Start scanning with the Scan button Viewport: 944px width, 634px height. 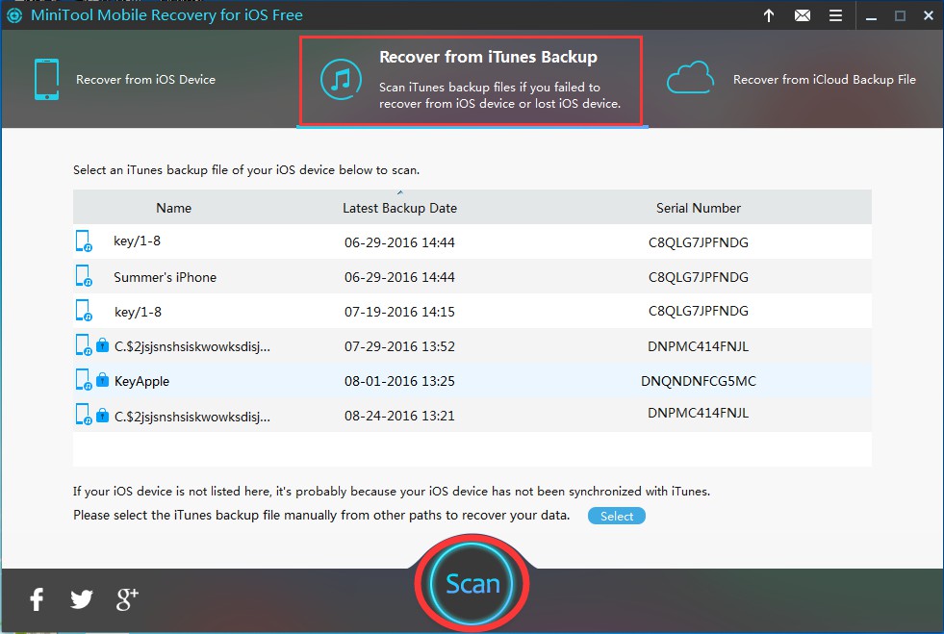point(472,583)
